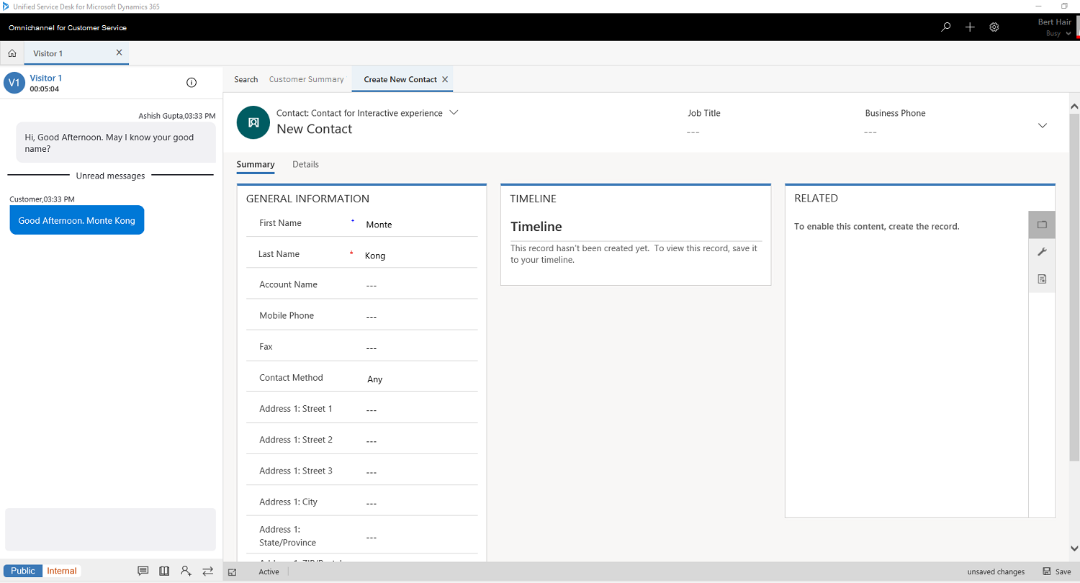Edit the First Name field Monte
The width and height of the screenshot is (1080, 583).
(420, 225)
